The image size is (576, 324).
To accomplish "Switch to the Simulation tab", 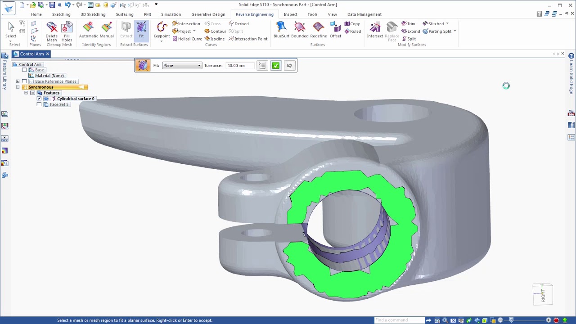I will pyautogui.click(x=171, y=14).
